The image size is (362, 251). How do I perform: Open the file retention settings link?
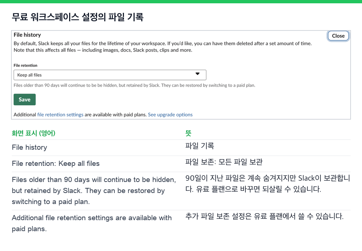pyautogui.click(x=60, y=115)
